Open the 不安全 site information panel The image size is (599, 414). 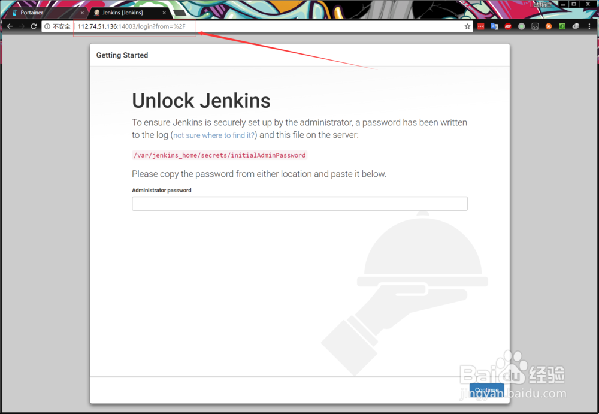(56, 26)
